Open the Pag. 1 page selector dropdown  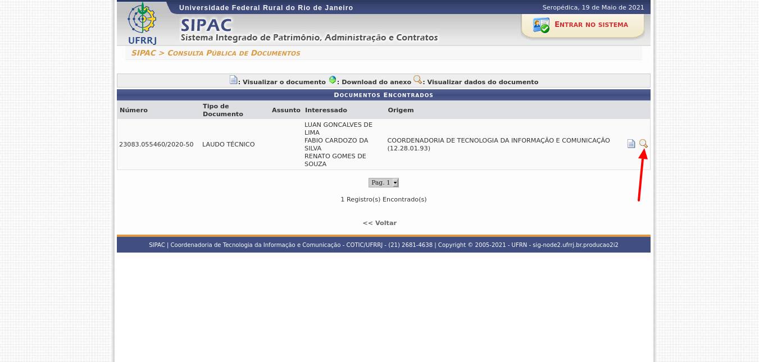click(384, 182)
